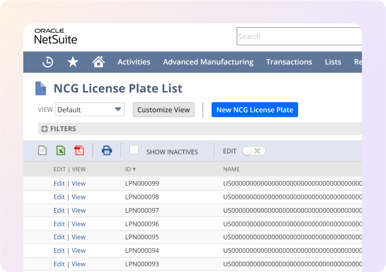Click Edit link for LPN000098
Screen dimensions: 386x272
click(x=59, y=197)
